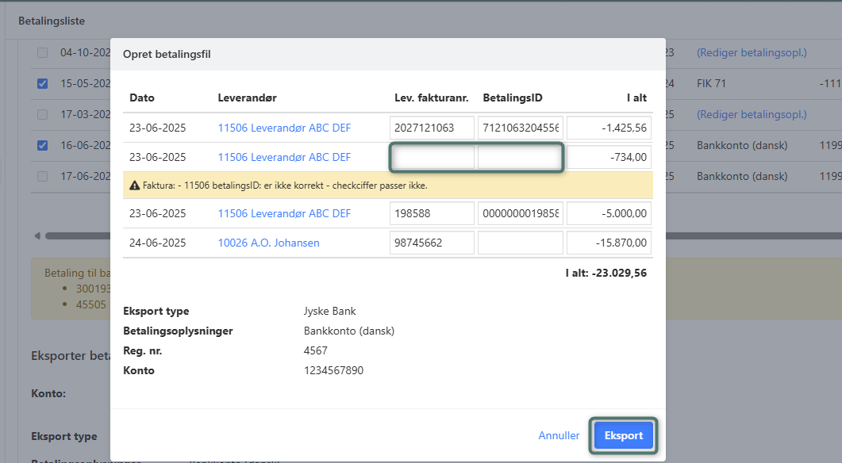Edit the invoice number field containing 2027121063
Screen dimensions: 842x463
[x=432, y=128]
